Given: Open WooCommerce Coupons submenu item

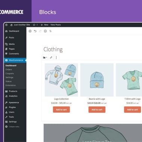Looking at the screenshot, I should (x=10, y=74).
